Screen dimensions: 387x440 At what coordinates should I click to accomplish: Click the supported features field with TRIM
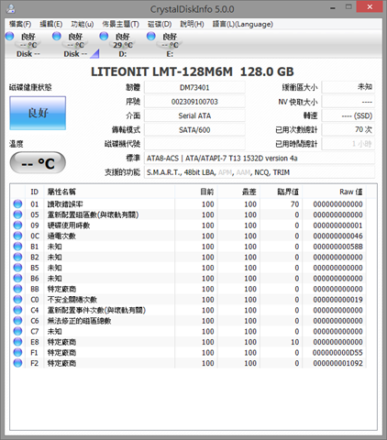(x=260, y=172)
